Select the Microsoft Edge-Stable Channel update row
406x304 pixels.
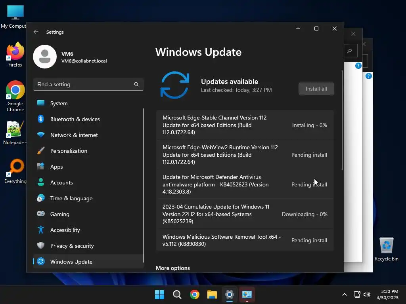click(x=245, y=125)
